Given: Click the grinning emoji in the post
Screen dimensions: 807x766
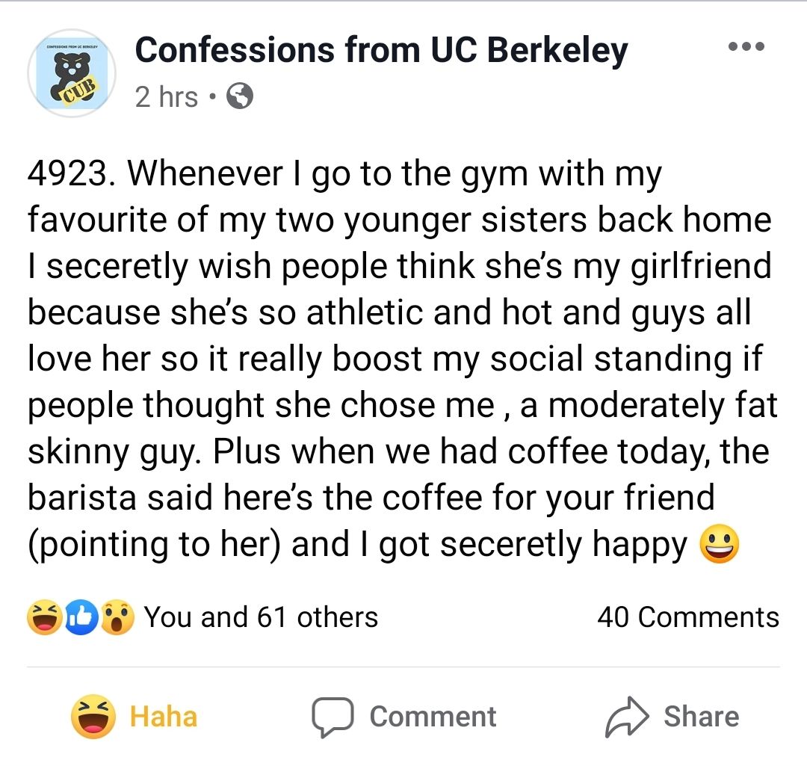Looking at the screenshot, I should [718, 545].
